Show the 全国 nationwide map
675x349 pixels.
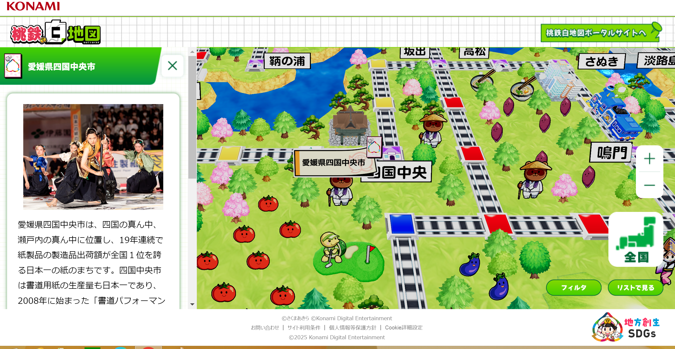click(636, 240)
